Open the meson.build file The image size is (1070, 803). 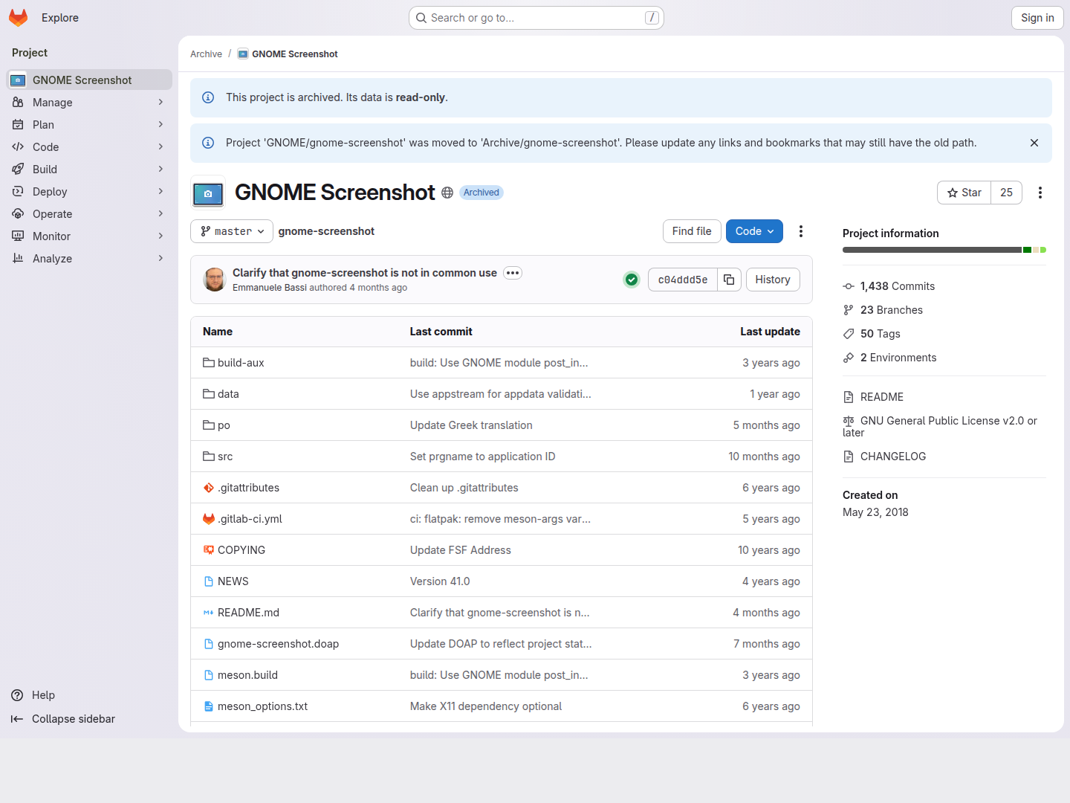pyautogui.click(x=247, y=675)
